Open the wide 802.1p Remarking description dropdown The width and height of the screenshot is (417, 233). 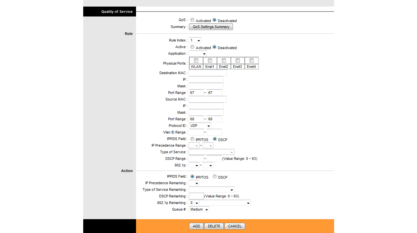pyautogui.click(x=225, y=203)
